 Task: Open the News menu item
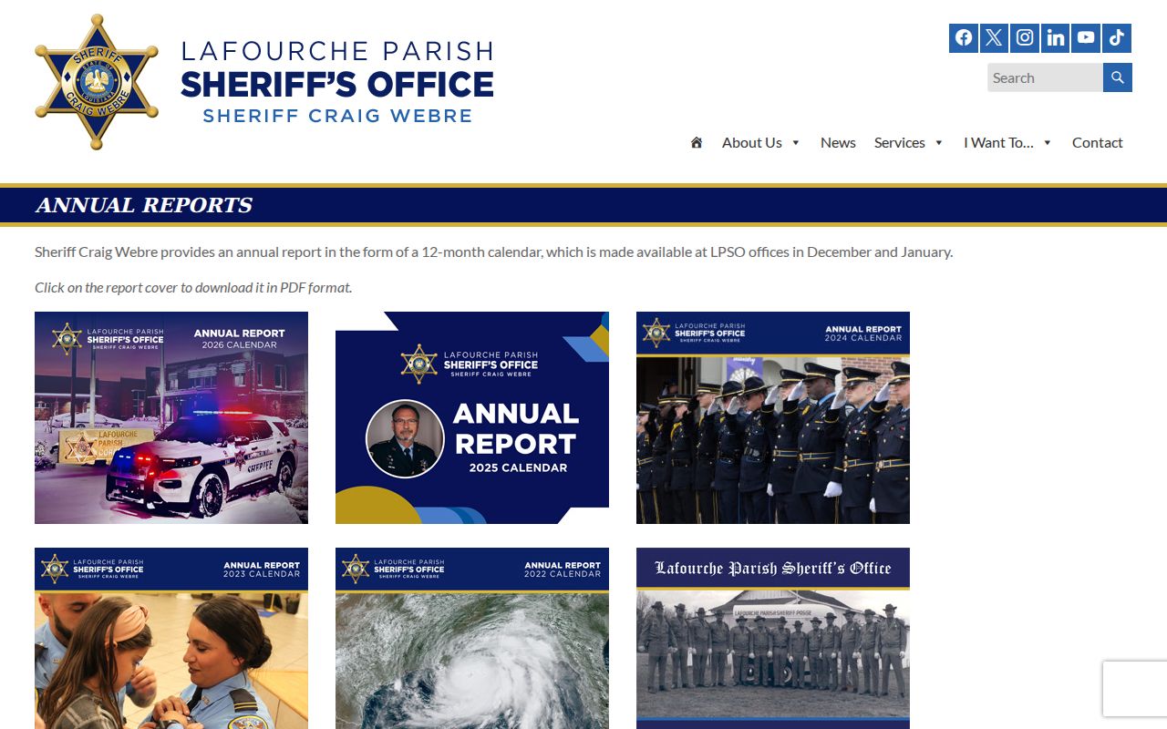coord(838,142)
